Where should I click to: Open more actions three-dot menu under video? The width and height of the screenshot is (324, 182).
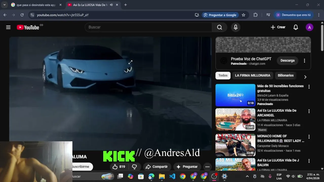pyautogui.click(x=207, y=167)
